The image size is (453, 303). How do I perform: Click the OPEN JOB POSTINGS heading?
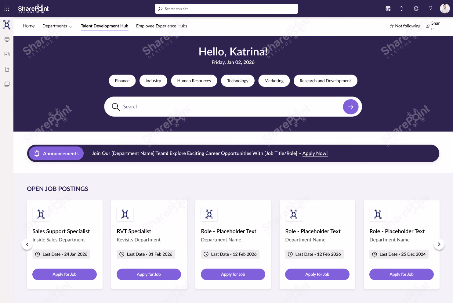pyautogui.click(x=57, y=189)
